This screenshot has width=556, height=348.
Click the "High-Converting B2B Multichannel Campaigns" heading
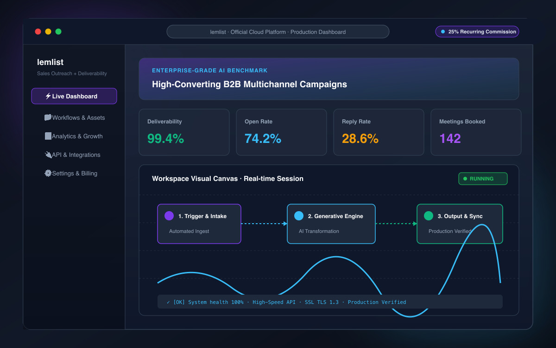pos(249,84)
